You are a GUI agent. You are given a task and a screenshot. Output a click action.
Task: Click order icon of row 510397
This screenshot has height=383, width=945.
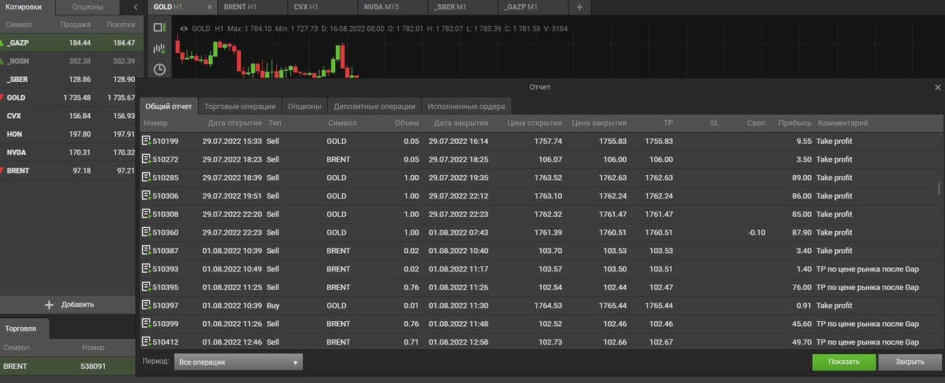(x=146, y=306)
